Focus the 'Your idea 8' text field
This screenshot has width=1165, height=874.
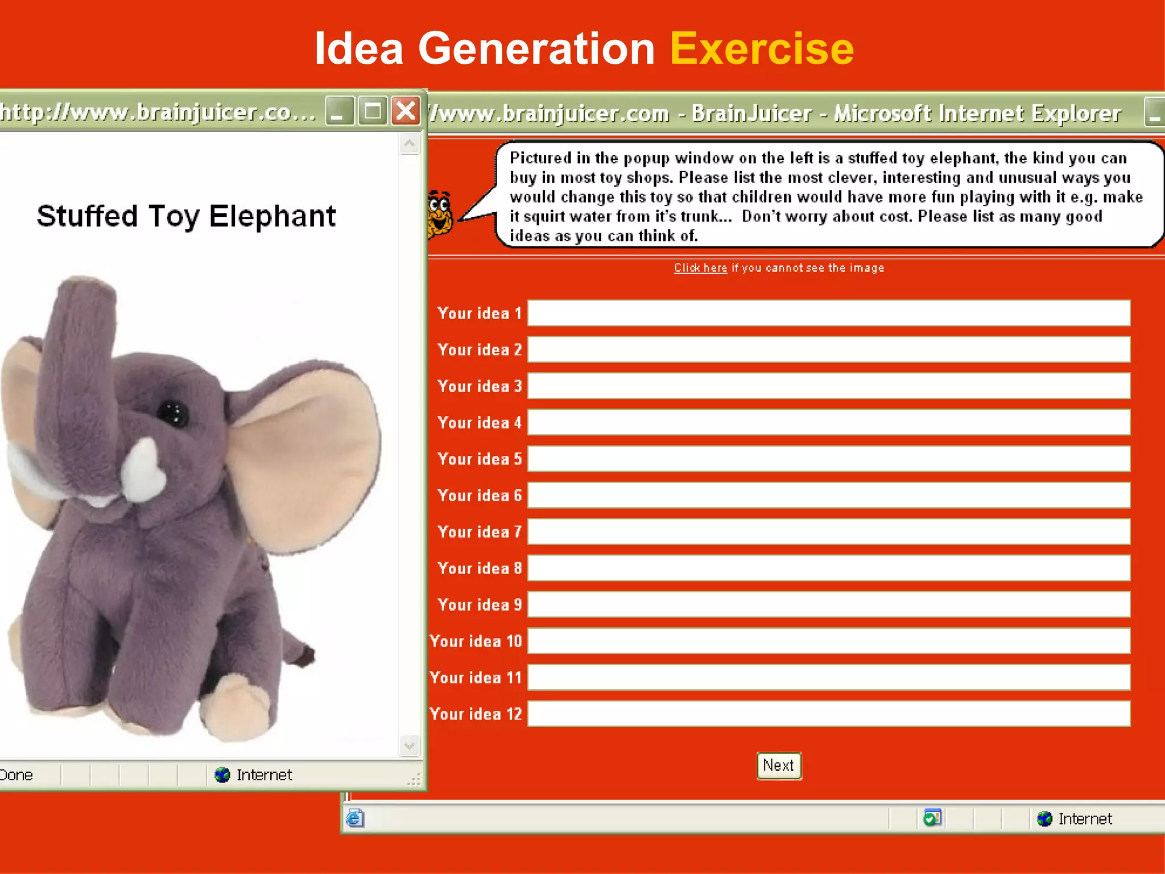(x=829, y=568)
